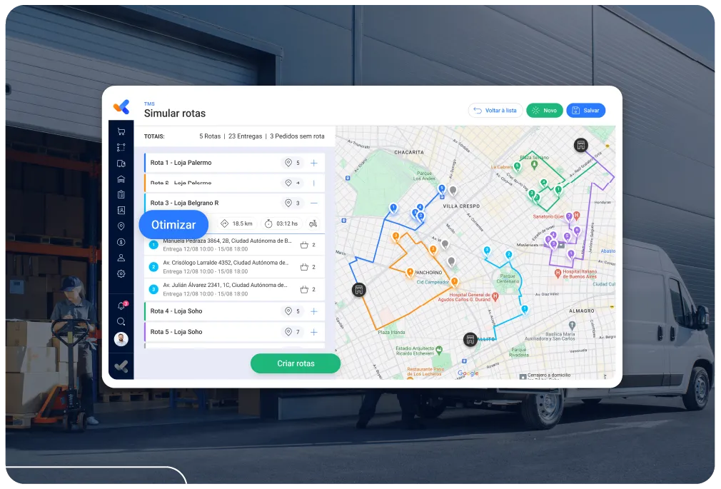Screen dimensions: 721x489
Task: Click the search magnifier in sidebar
Action: click(121, 321)
